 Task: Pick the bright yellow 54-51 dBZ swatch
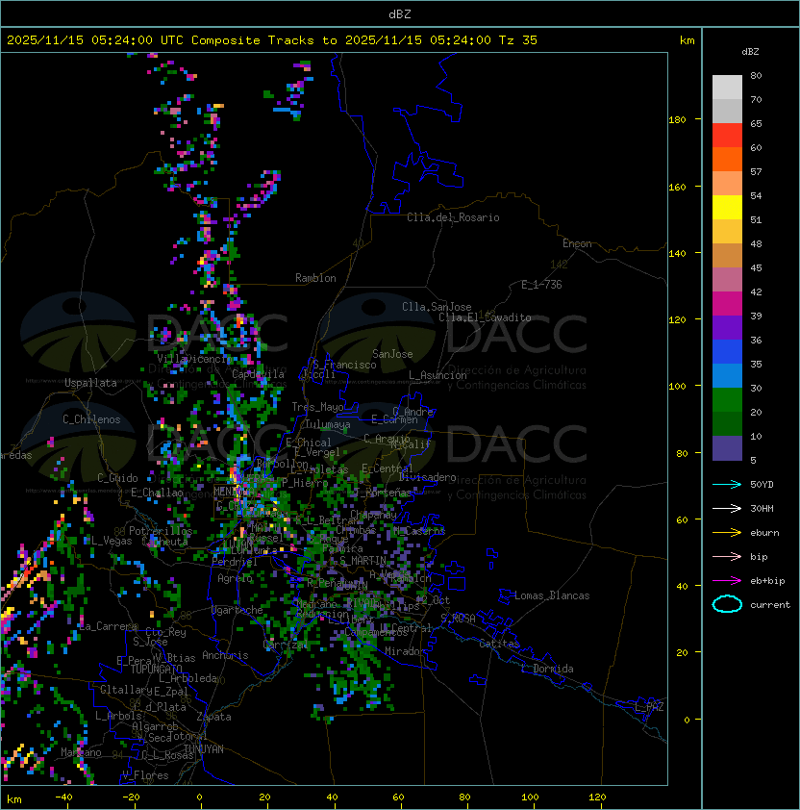727,207
